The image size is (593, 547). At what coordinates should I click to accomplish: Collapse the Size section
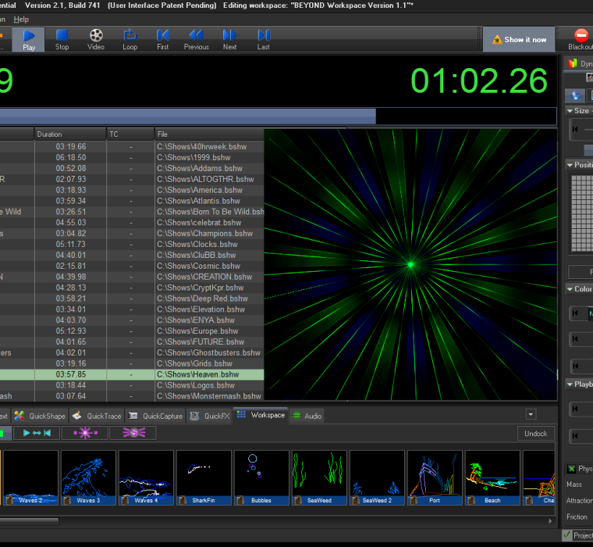(570, 111)
